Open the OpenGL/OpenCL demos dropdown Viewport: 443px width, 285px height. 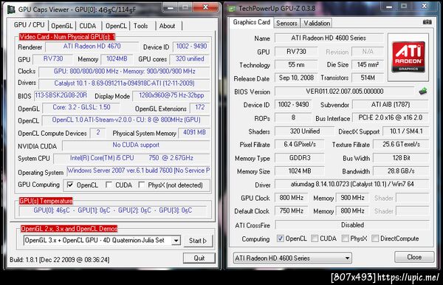[176, 241]
